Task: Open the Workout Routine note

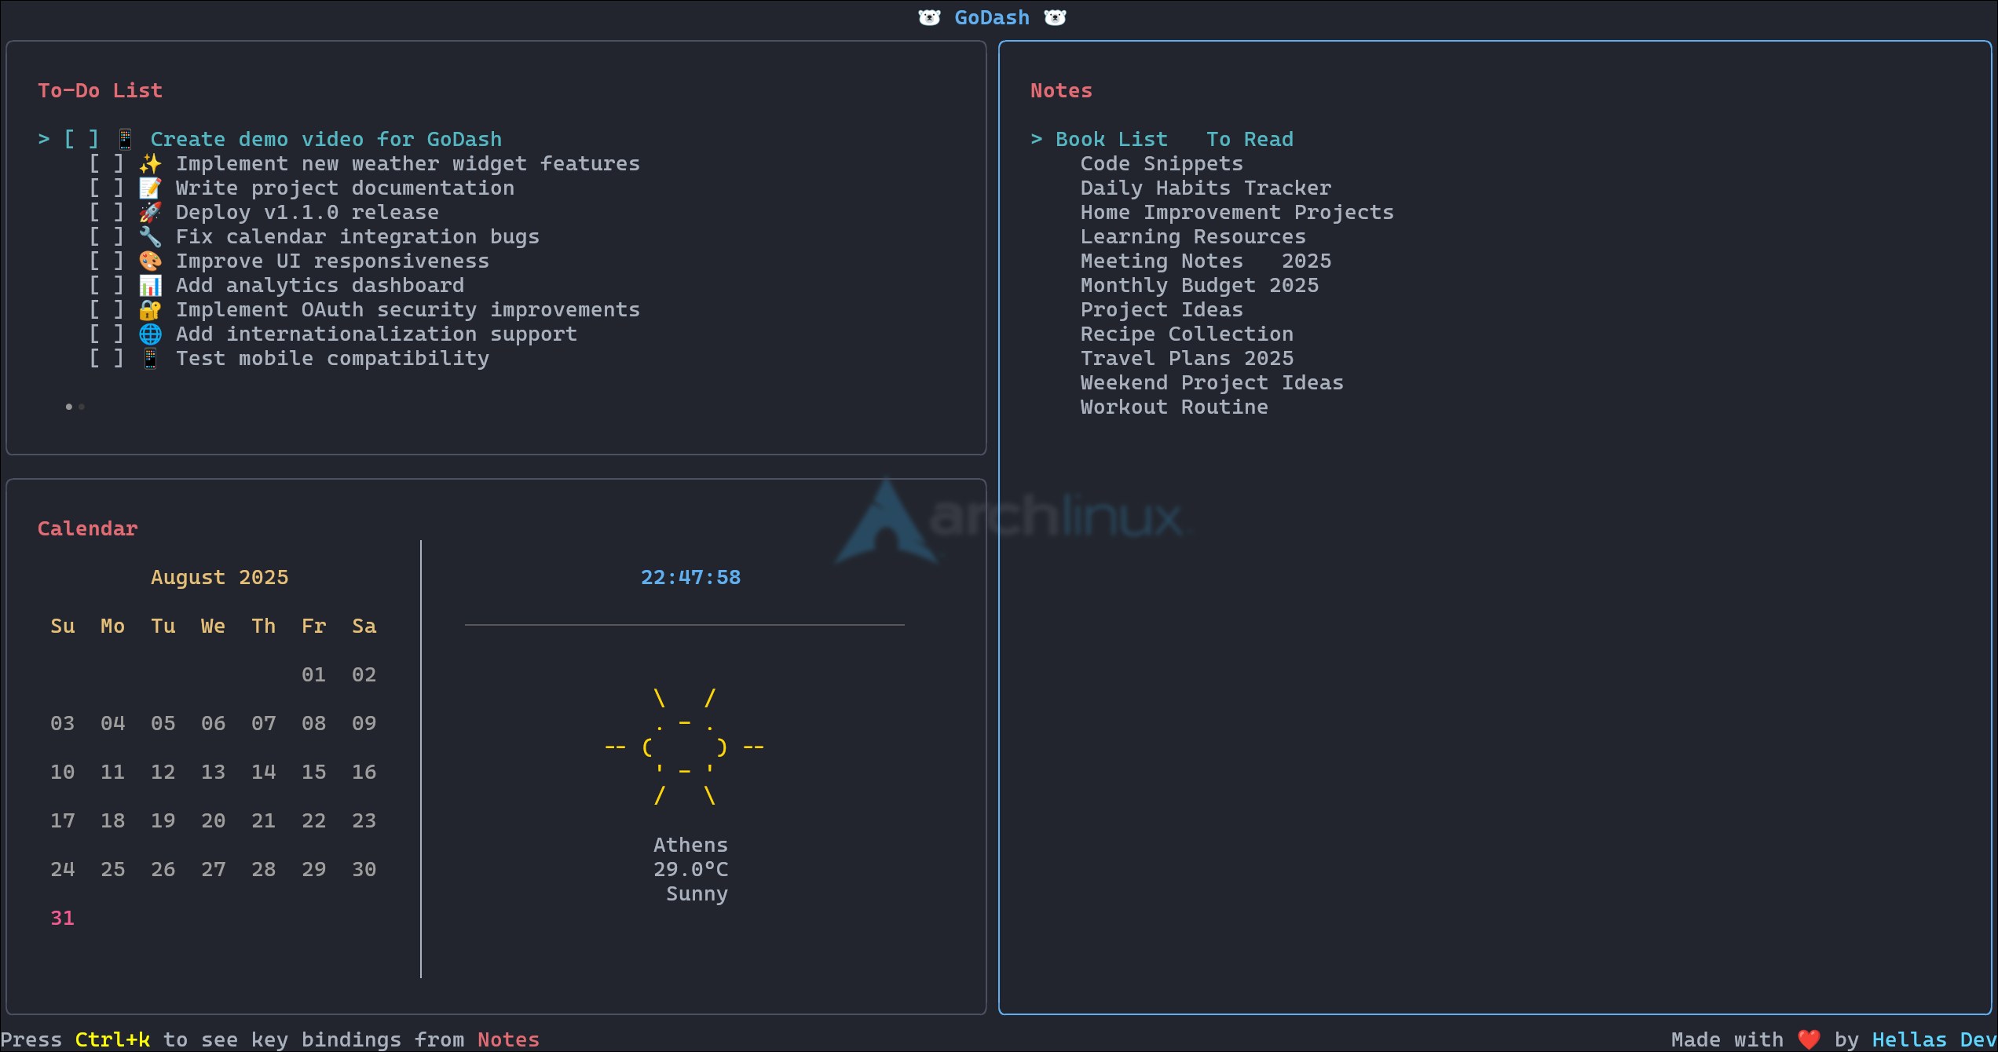Action: coord(1173,407)
